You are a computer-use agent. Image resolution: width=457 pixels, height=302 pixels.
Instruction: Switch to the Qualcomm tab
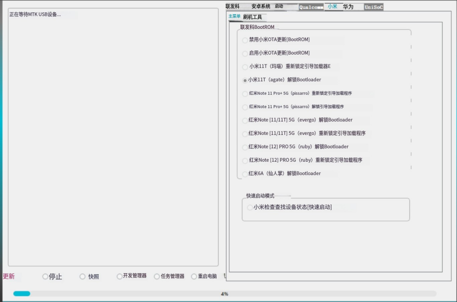(311, 7)
